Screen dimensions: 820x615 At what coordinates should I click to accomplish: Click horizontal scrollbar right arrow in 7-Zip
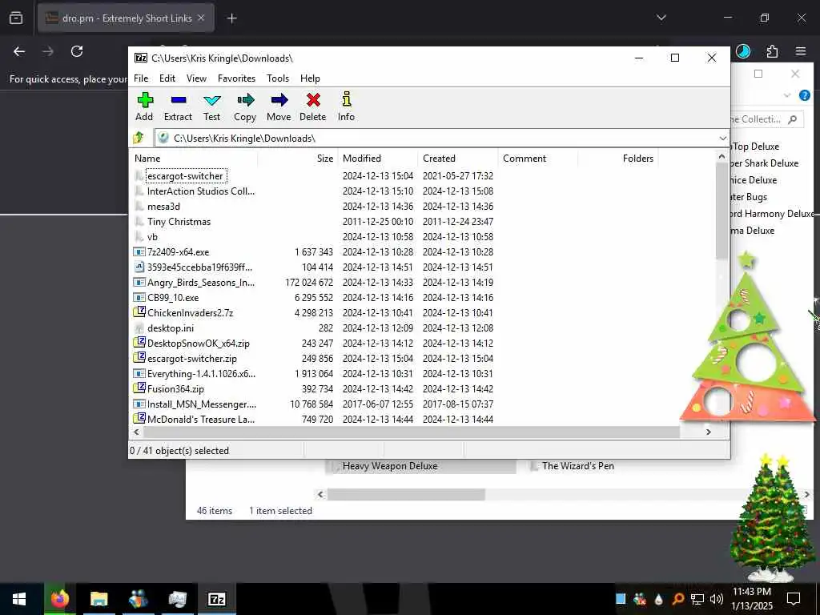[709, 432]
